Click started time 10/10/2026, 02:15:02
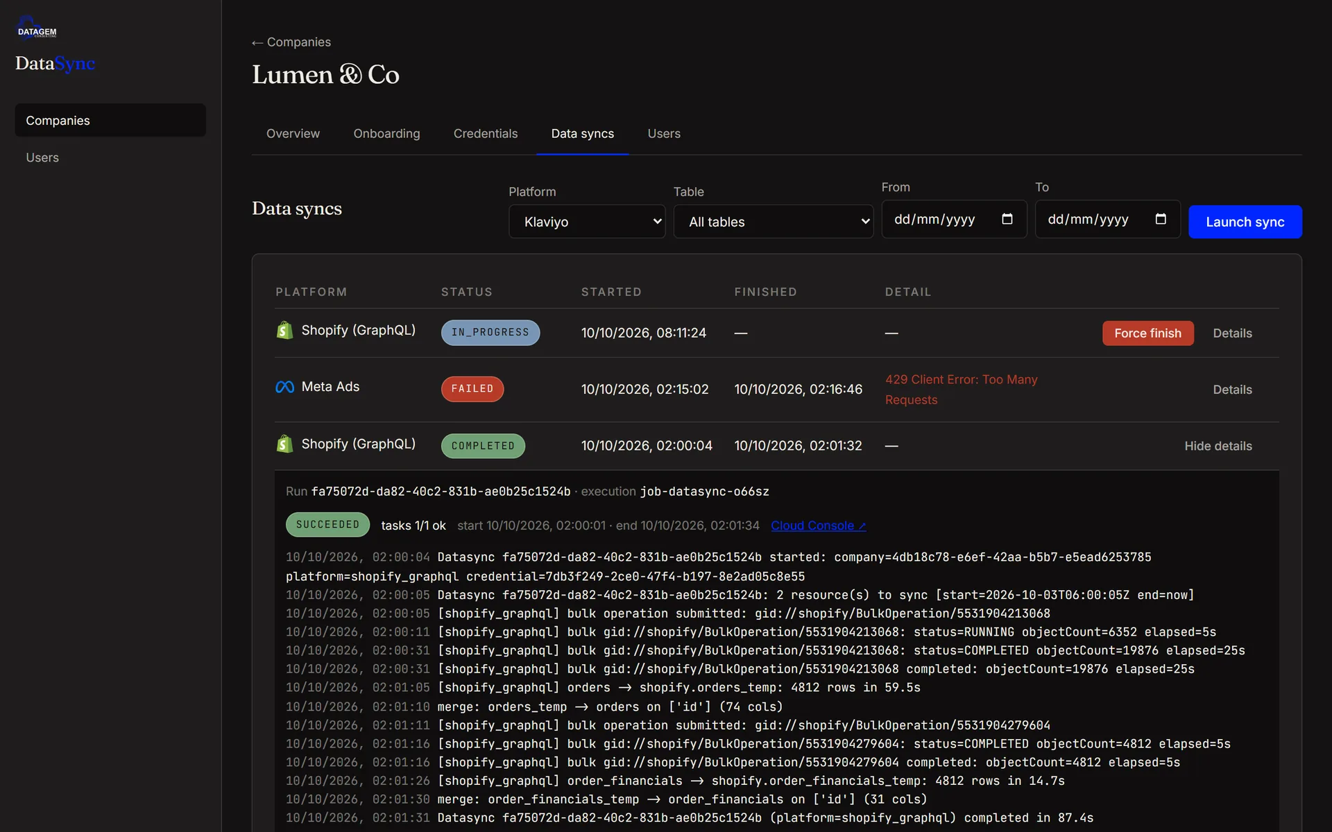1332x832 pixels. coord(645,390)
